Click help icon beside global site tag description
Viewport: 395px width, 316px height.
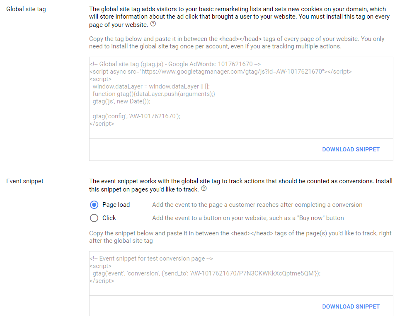tap(153, 24)
